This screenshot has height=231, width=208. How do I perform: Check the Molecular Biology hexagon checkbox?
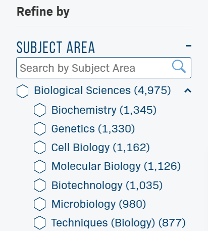(39, 166)
